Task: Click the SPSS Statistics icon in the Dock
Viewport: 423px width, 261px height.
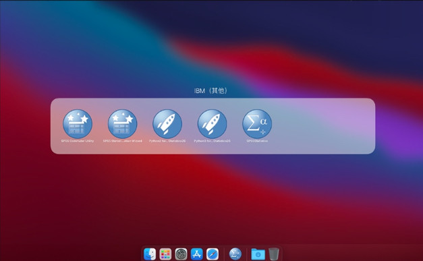Action: (x=235, y=254)
